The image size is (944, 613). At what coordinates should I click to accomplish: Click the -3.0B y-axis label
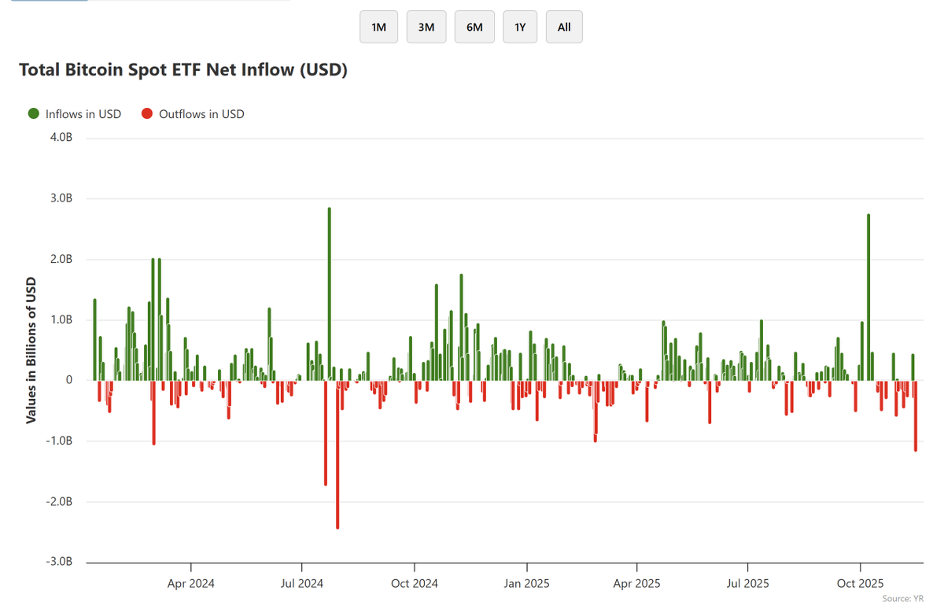(60, 563)
